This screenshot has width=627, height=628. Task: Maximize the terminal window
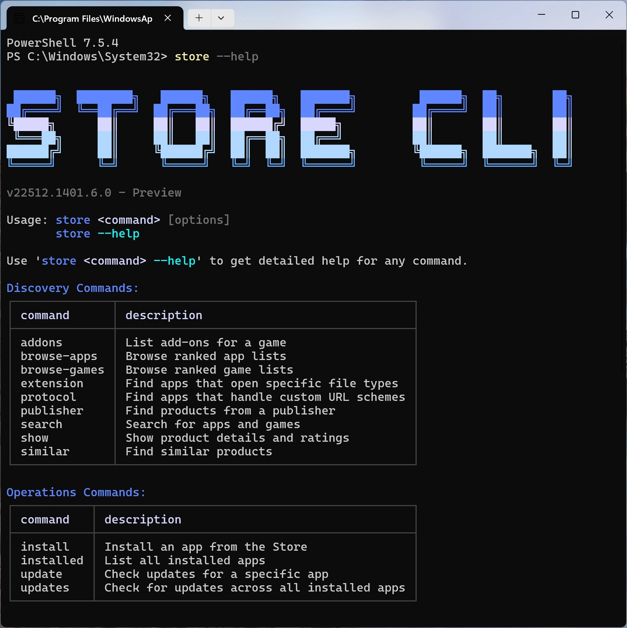pos(575,15)
